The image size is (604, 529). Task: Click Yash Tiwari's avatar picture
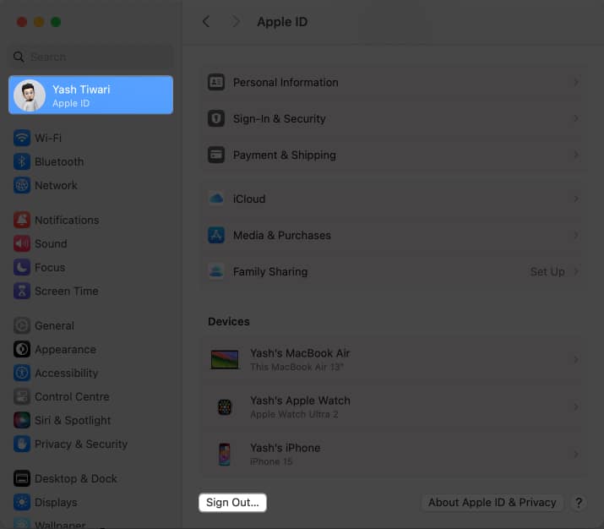tap(30, 95)
